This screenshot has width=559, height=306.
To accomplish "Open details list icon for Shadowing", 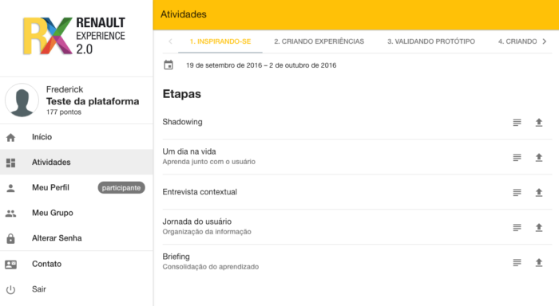I will (517, 123).
